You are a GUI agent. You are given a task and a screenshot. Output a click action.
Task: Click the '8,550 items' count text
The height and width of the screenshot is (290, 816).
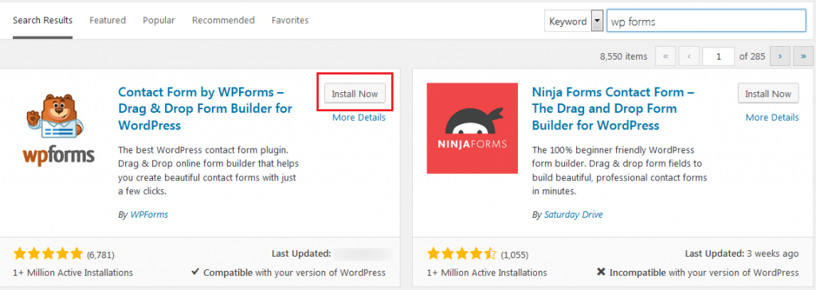click(623, 56)
